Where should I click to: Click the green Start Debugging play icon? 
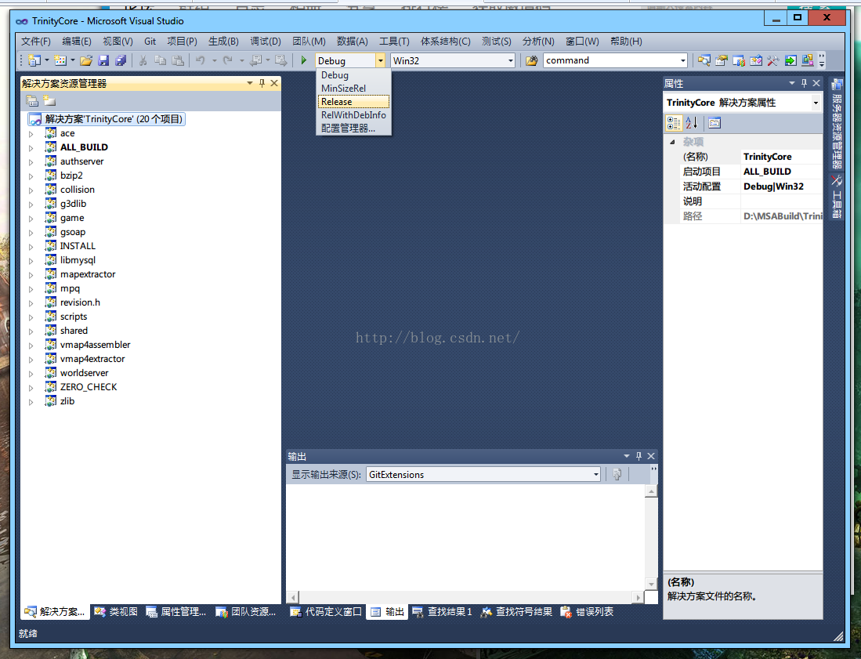coord(304,60)
